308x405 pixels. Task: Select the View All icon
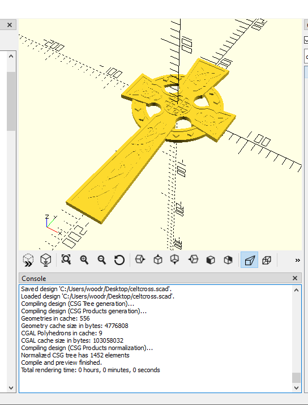click(x=66, y=259)
